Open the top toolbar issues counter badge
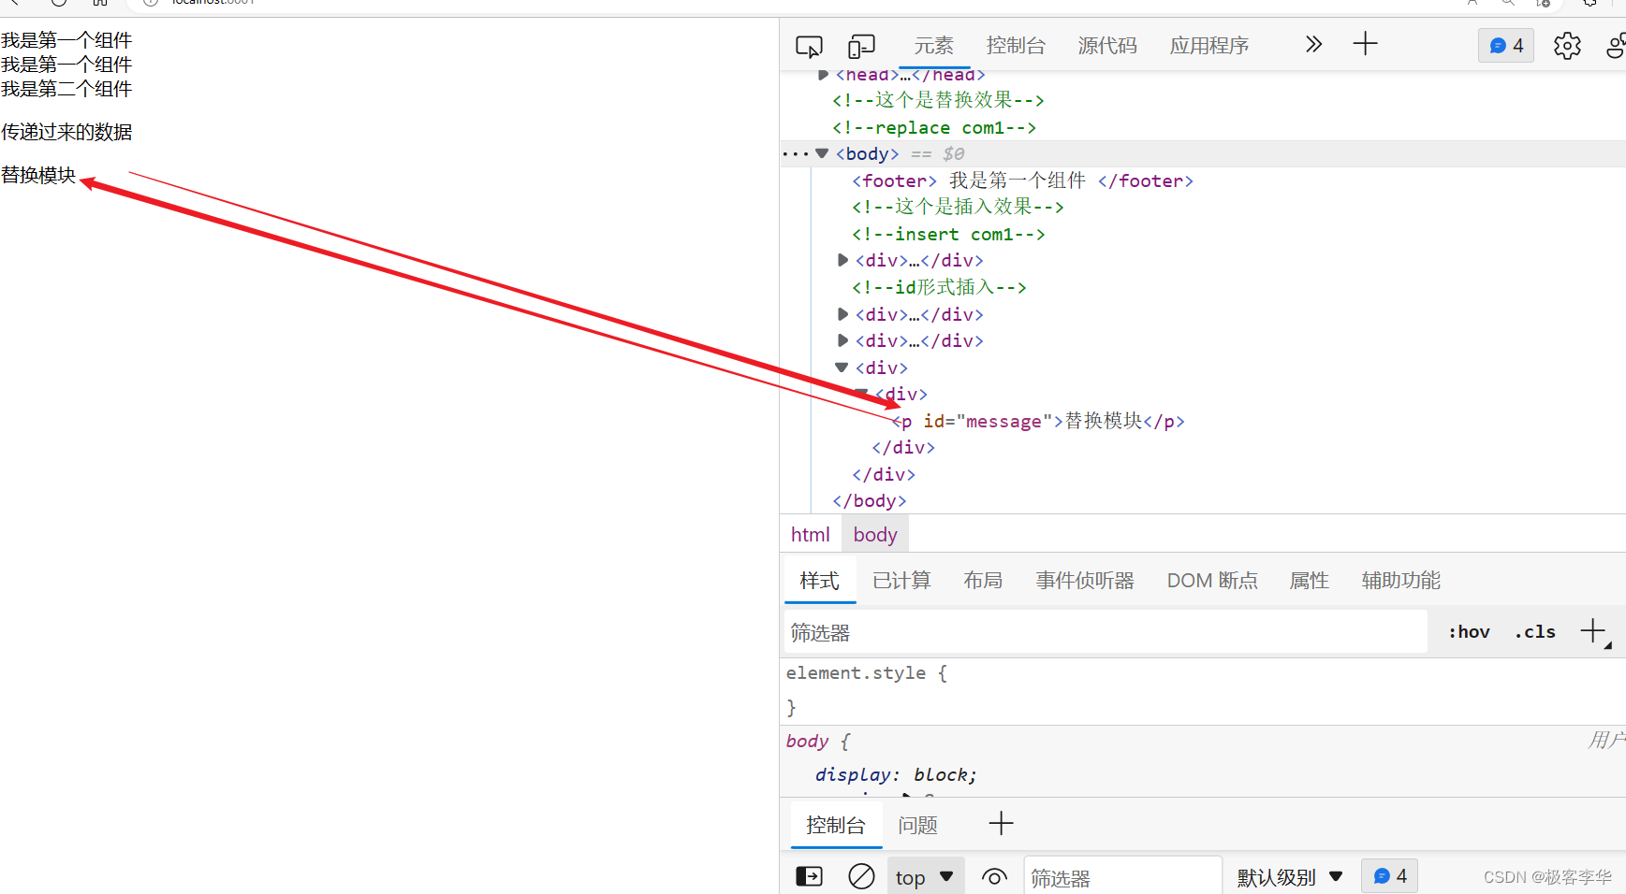1626x894 pixels. [x=1506, y=45]
